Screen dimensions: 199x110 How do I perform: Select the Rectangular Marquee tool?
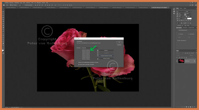pyautogui.click(x=3, y=14)
